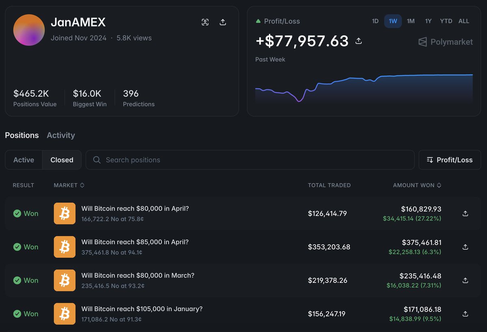Click the Past Week label
The image size is (487, 332).
[270, 59]
